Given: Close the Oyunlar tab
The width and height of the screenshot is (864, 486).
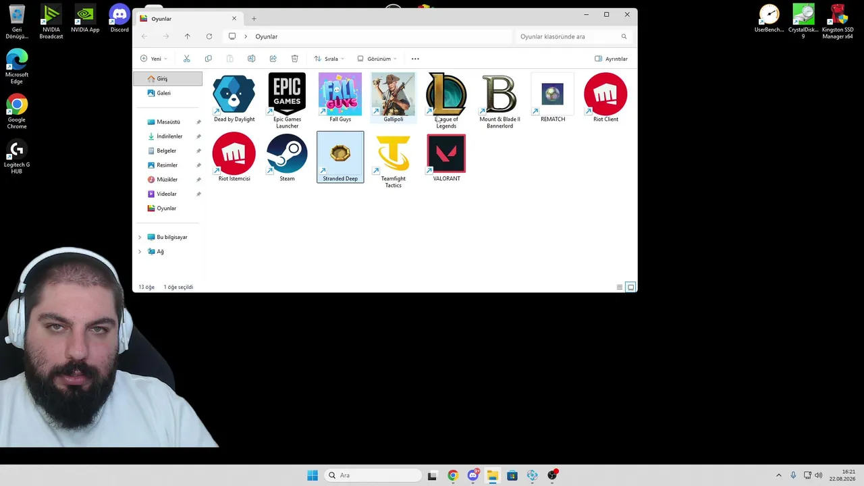Looking at the screenshot, I should (x=234, y=18).
